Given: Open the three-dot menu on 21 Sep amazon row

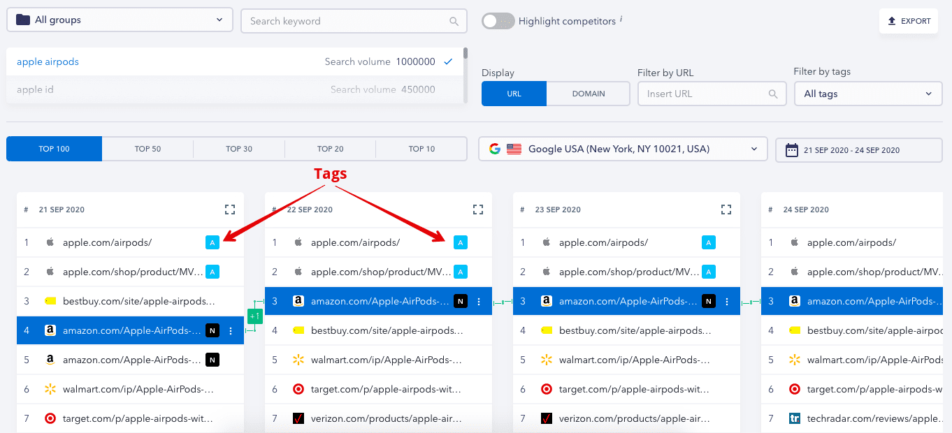Looking at the screenshot, I should tap(231, 331).
